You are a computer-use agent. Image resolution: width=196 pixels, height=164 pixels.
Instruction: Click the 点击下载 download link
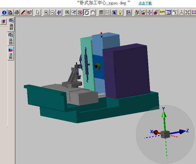click(145, 3)
